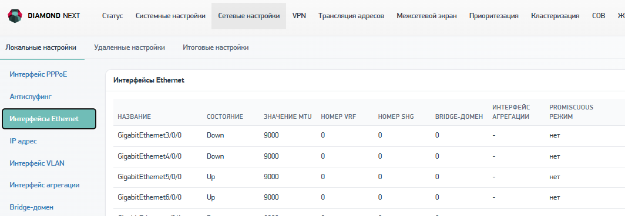Select the GigabitEthernet5/0/0 row name

pyautogui.click(x=149, y=177)
